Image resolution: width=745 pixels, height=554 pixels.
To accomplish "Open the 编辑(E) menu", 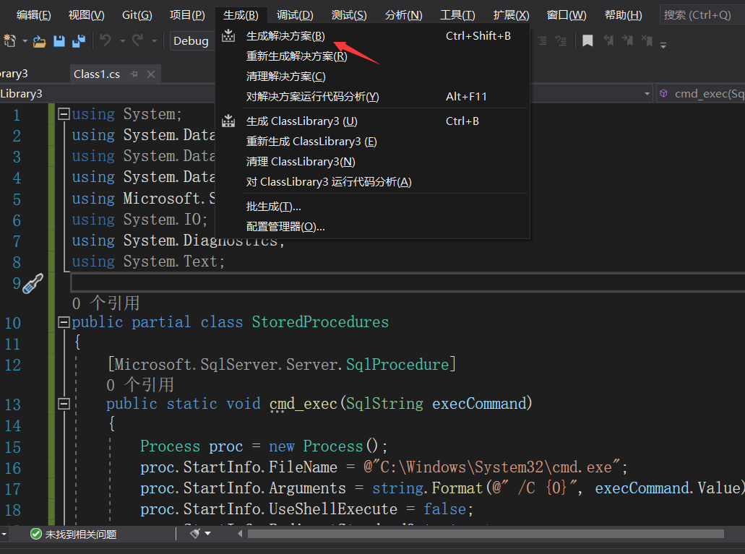I will 33,15.
